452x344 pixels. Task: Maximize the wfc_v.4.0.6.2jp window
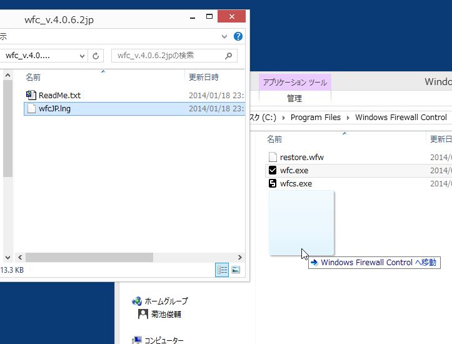tap(209, 16)
